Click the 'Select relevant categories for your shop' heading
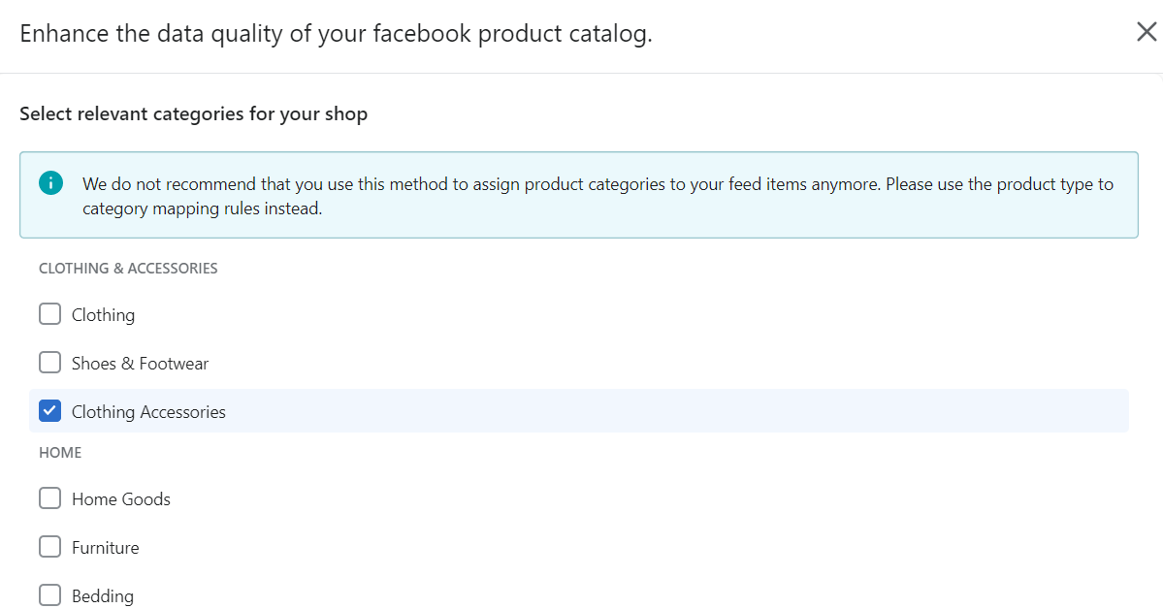This screenshot has width=1163, height=609. (193, 114)
